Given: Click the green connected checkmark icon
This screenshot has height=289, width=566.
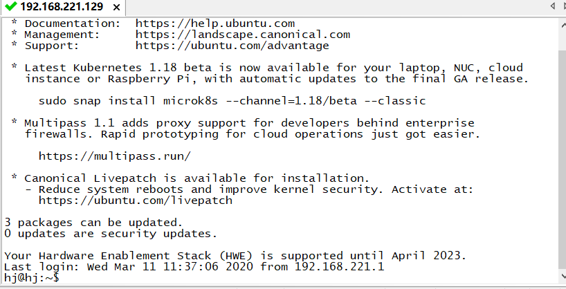Looking at the screenshot, I should (x=11, y=7).
